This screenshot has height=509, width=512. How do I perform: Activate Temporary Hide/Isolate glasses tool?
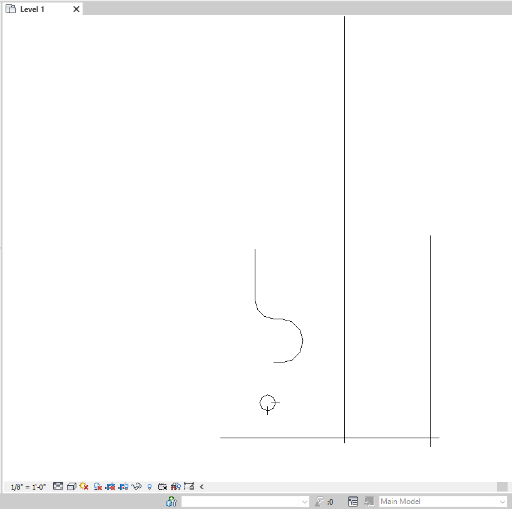(x=137, y=486)
